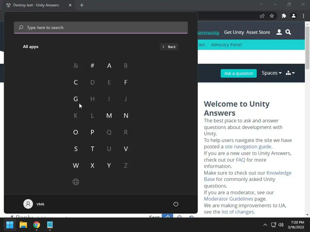This screenshot has width=310, height=232.
Task: Click Chrome's share this page icon
Action: pos(262,16)
